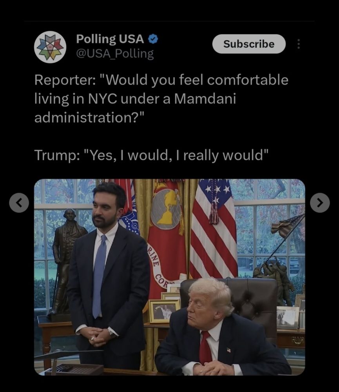Click the red Marine Corps flag
Viewport: 339px width, 392px height.
[166, 238]
